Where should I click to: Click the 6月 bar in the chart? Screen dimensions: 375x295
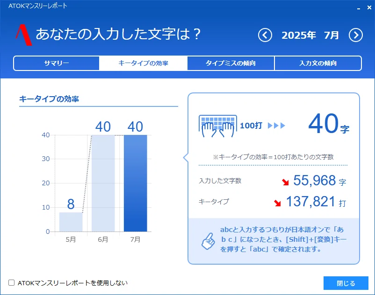(x=103, y=183)
